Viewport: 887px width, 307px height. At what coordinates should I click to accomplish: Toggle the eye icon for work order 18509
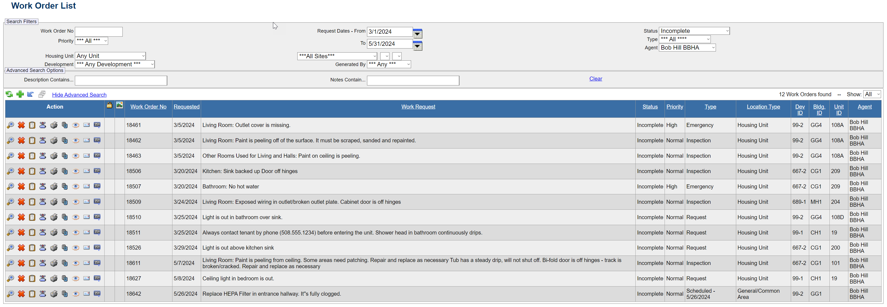[76, 202]
